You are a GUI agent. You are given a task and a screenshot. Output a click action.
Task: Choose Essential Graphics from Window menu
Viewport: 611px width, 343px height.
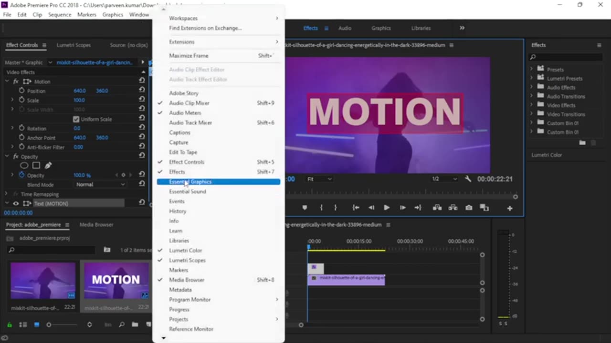pos(219,182)
